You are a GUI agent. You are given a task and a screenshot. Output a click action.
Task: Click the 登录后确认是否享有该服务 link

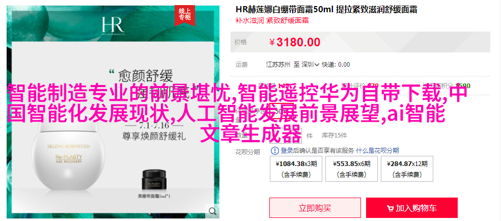pos(317,151)
